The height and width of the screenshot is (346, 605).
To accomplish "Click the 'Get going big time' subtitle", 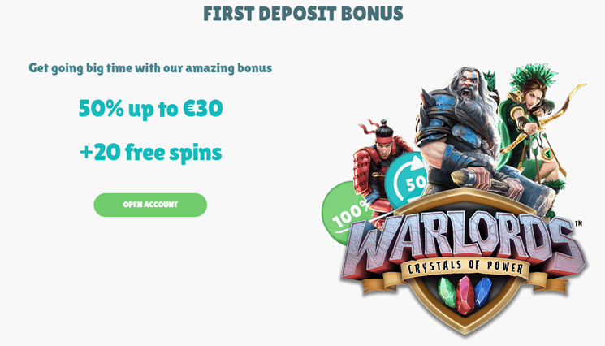I will click(150, 68).
